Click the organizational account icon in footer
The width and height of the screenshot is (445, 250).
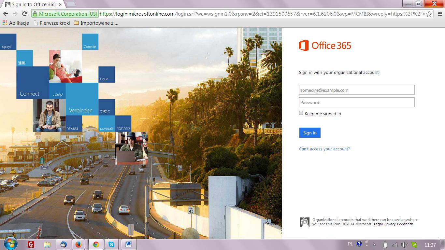point(304,222)
